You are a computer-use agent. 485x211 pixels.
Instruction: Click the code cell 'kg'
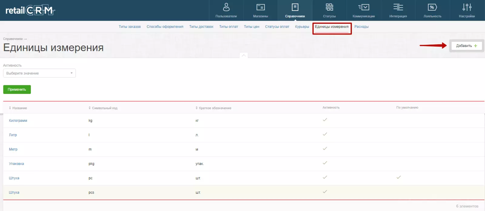tap(90, 120)
